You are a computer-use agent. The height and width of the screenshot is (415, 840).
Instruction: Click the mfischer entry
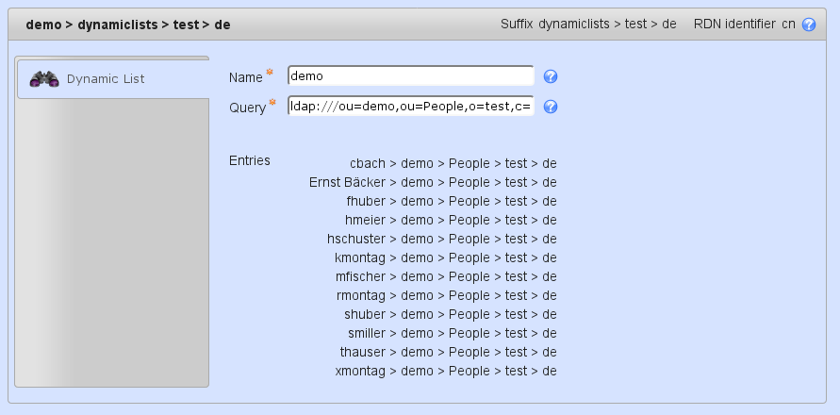[x=446, y=276]
